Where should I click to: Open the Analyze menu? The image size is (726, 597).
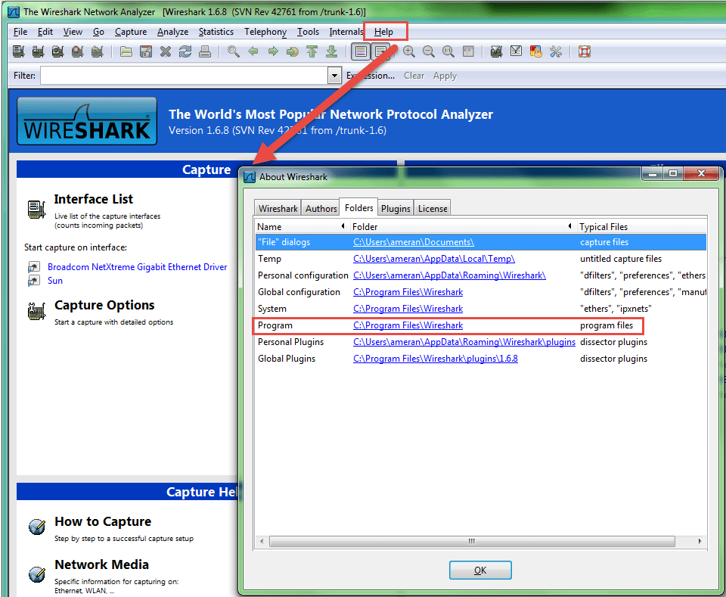[172, 32]
